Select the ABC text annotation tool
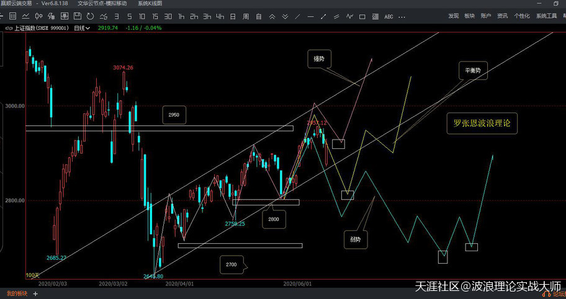Screen dimensions: 566x299 tap(389, 16)
